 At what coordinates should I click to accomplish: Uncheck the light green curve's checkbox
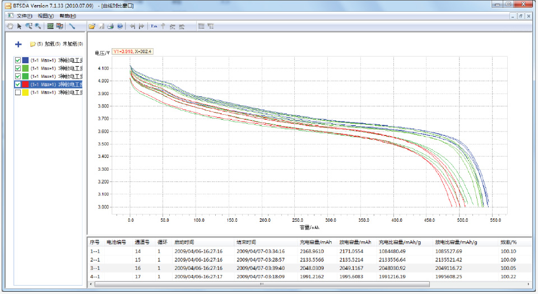(18, 68)
